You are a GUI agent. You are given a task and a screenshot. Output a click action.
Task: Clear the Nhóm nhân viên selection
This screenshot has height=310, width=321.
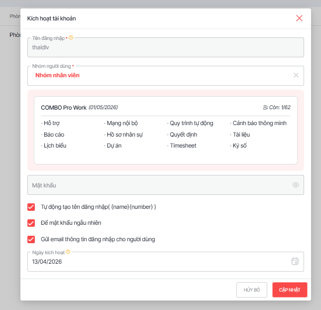pyautogui.click(x=296, y=75)
